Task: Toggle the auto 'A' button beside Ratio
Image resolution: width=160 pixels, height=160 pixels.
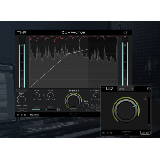Action: pos(44,96)
